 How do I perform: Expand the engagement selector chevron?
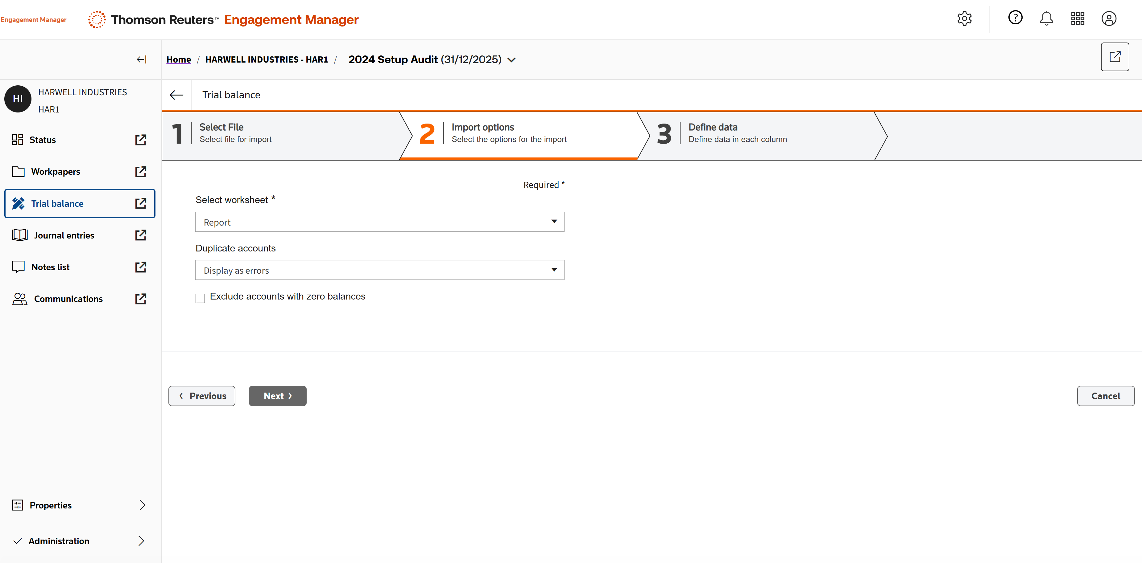coord(511,60)
